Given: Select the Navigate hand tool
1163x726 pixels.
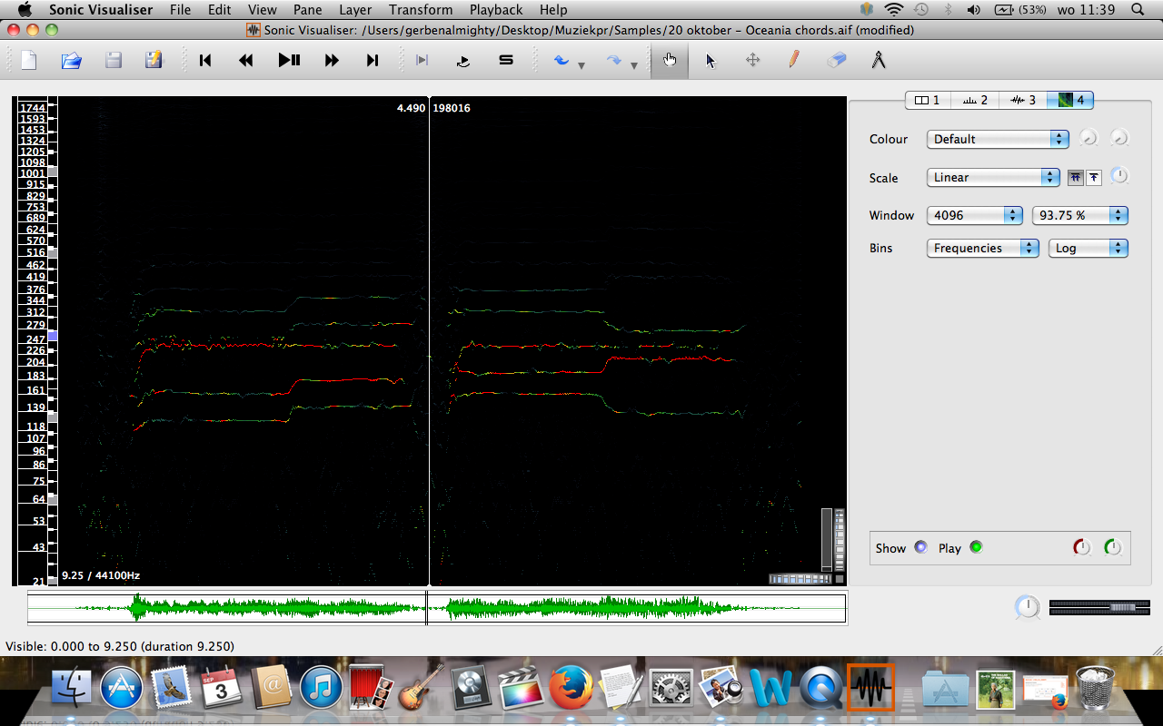Looking at the screenshot, I should tap(670, 60).
